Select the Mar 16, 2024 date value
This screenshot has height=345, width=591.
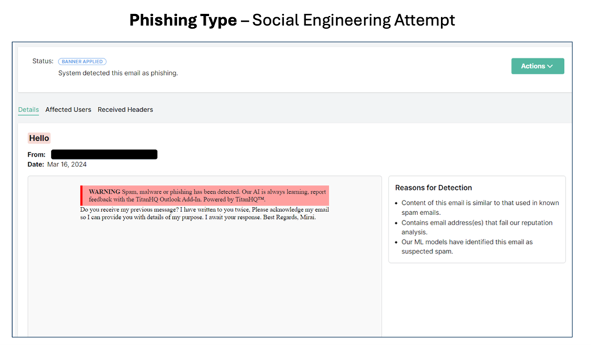click(67, 164)
